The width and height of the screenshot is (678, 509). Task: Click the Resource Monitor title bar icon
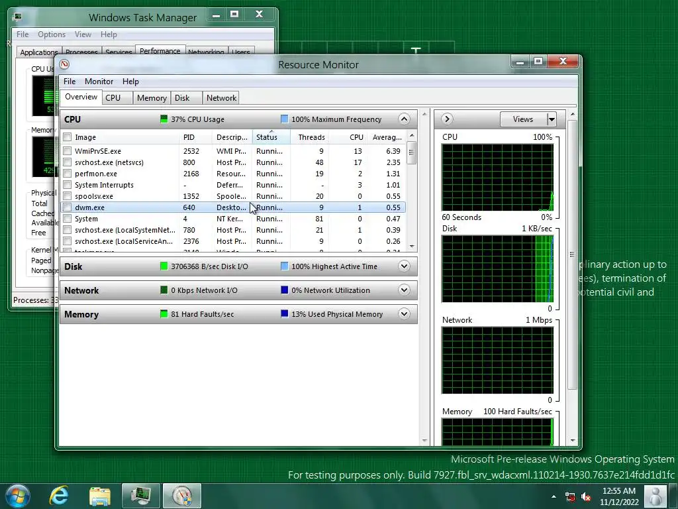pos(64,64)
